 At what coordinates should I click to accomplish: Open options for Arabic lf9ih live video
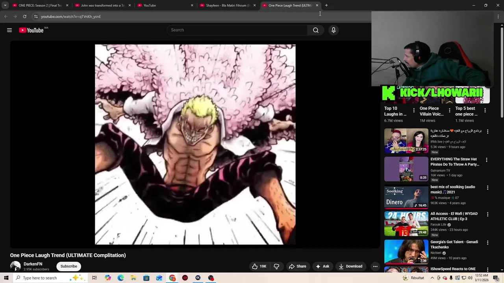pos(487,132)
